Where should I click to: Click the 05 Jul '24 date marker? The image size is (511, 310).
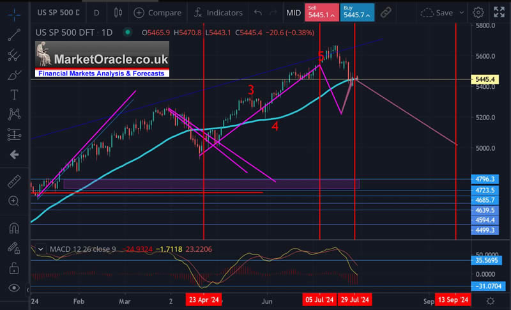[319, 300]
